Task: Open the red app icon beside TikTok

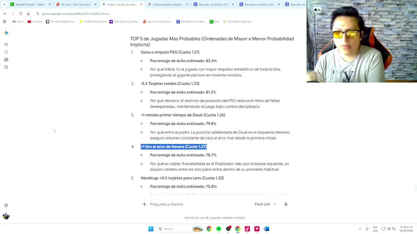Action: tap(257, 229)
